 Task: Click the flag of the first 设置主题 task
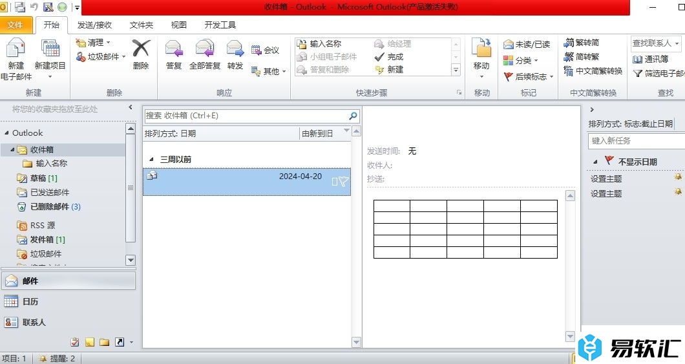point(678,177)
